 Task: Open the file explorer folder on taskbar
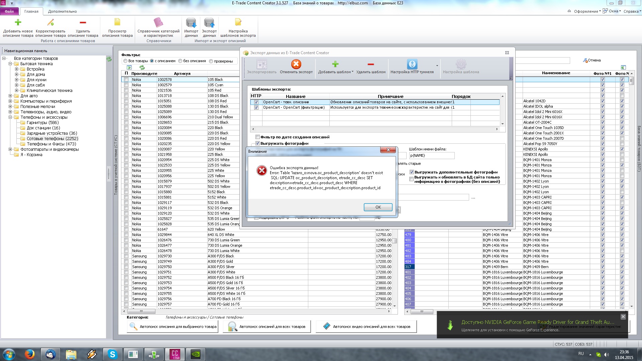(x=71, y=354)
